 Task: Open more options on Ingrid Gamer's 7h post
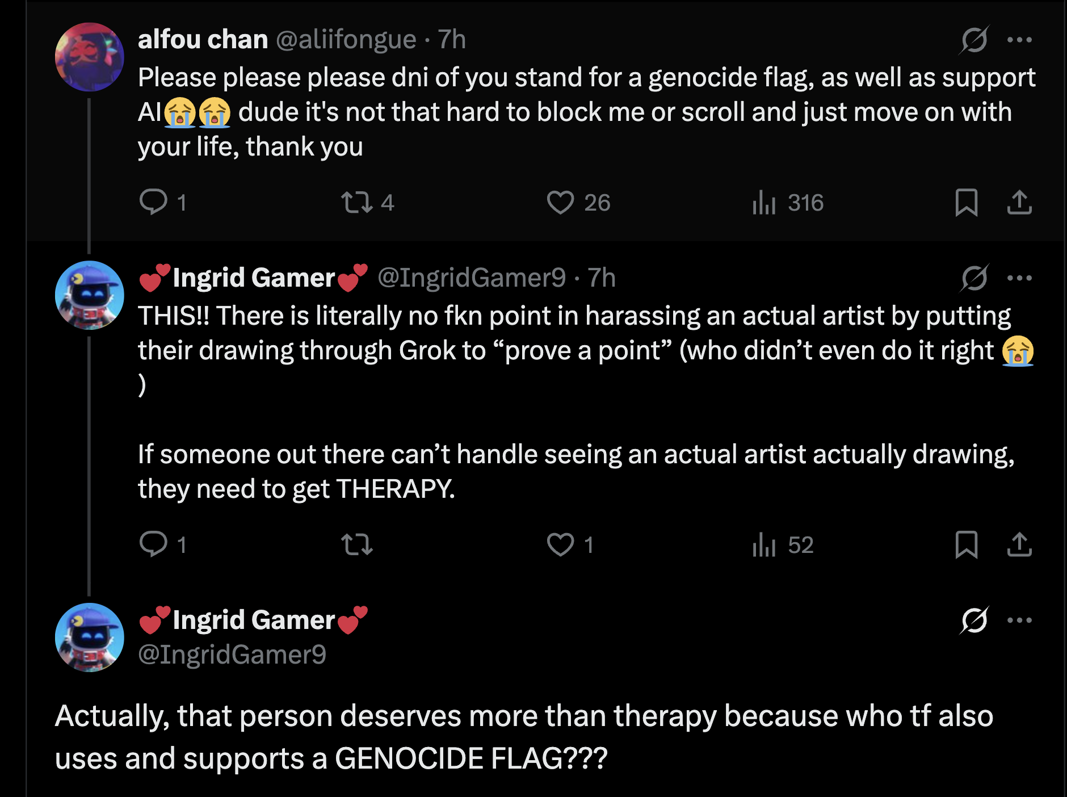click(1019, 278)
